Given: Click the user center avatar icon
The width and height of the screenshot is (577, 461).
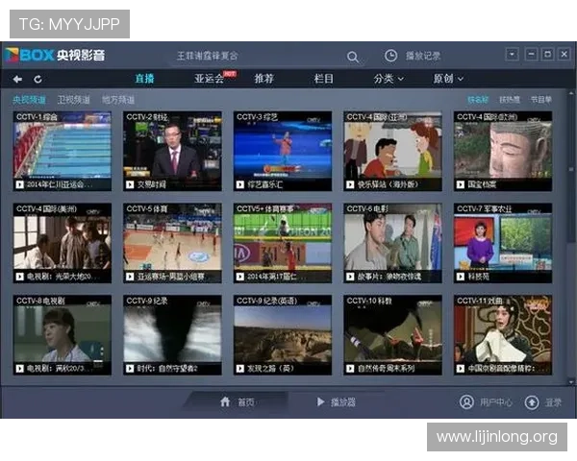Looking at the screenshot, I should 466,401.
